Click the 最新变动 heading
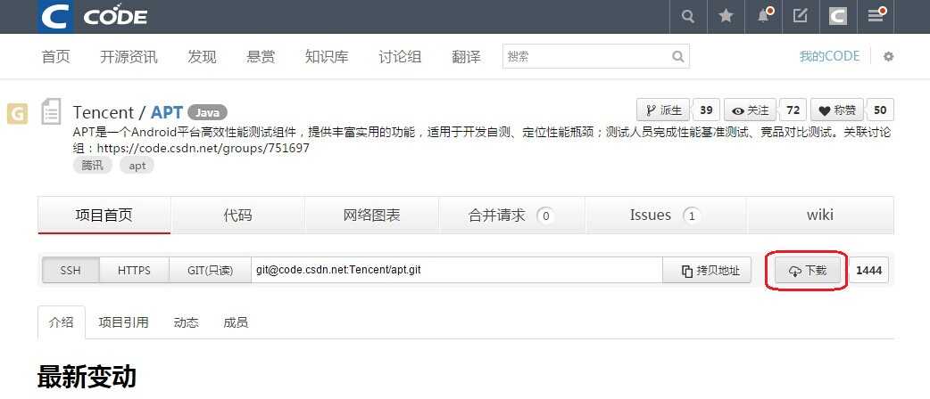This screenshot has height=399, width=930. click(87, 377)
